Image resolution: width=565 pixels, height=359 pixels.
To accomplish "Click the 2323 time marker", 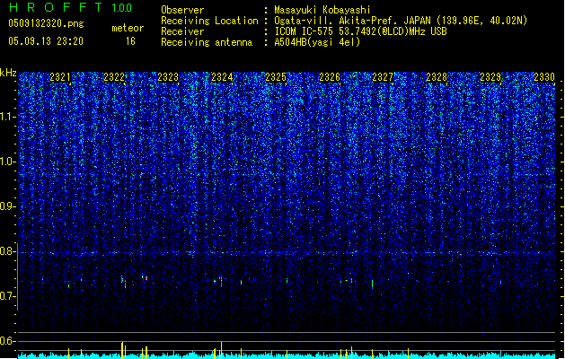I will point(168,77).
